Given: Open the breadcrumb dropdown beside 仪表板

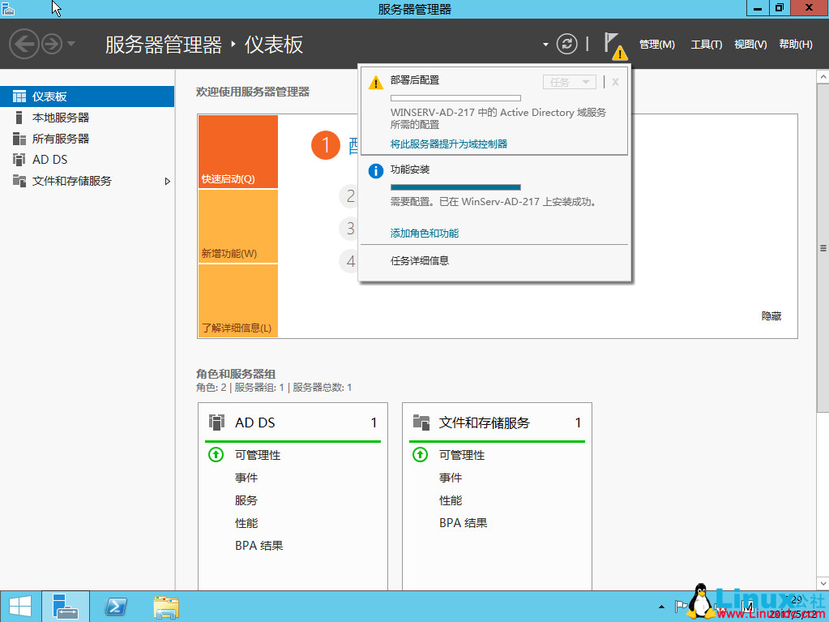Looking at the screenshot, I should [x=546, y=45].
